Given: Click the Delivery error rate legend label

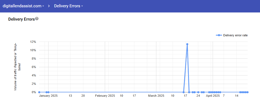Looking at the screenshot, I should pos(235,35).
